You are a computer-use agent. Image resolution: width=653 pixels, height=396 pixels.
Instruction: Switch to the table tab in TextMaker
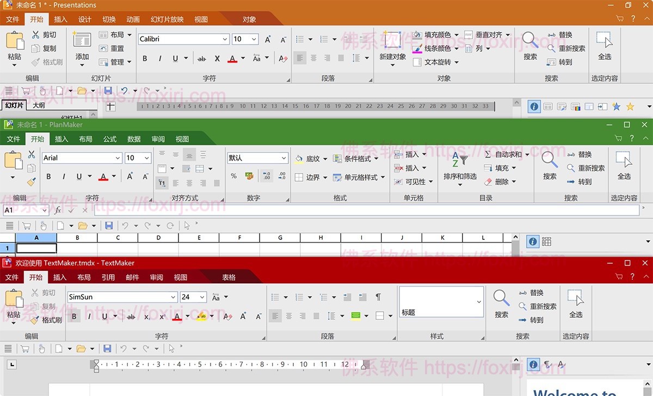click(x=229, y=277)
